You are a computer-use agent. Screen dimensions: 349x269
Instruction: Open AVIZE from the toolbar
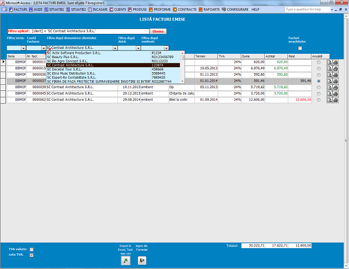[35, 9]
